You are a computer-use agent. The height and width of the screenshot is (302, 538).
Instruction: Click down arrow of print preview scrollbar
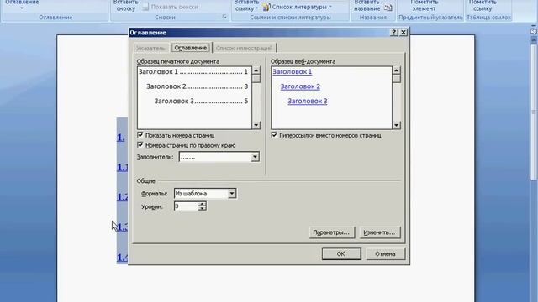pos(256,125)
